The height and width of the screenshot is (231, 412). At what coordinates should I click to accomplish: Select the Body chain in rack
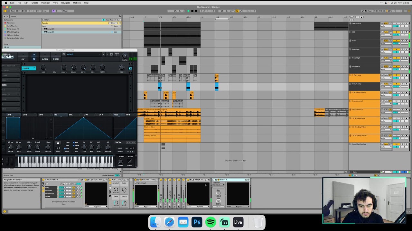[x=51, y=187]
